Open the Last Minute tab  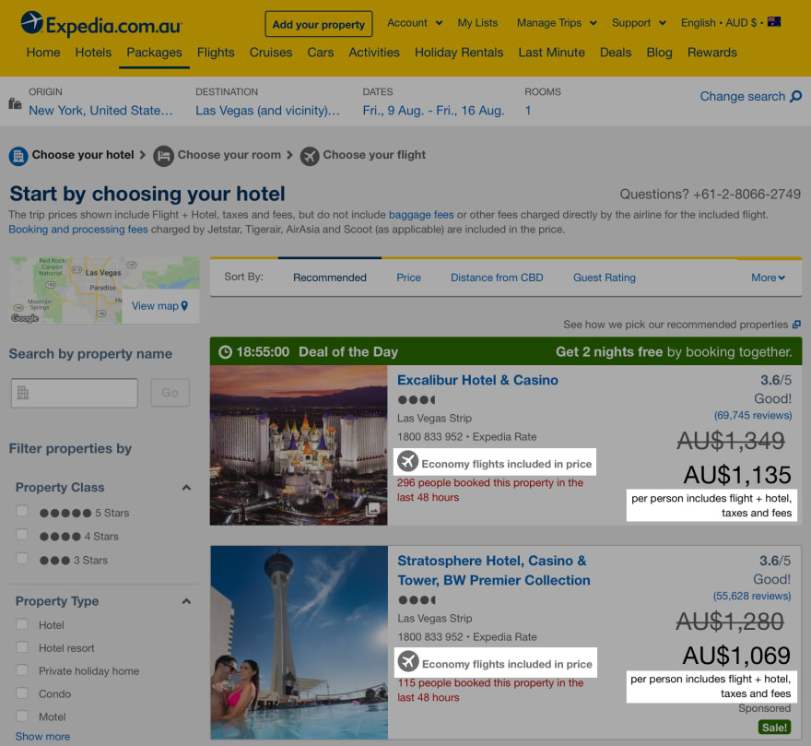tap(551, 53)
